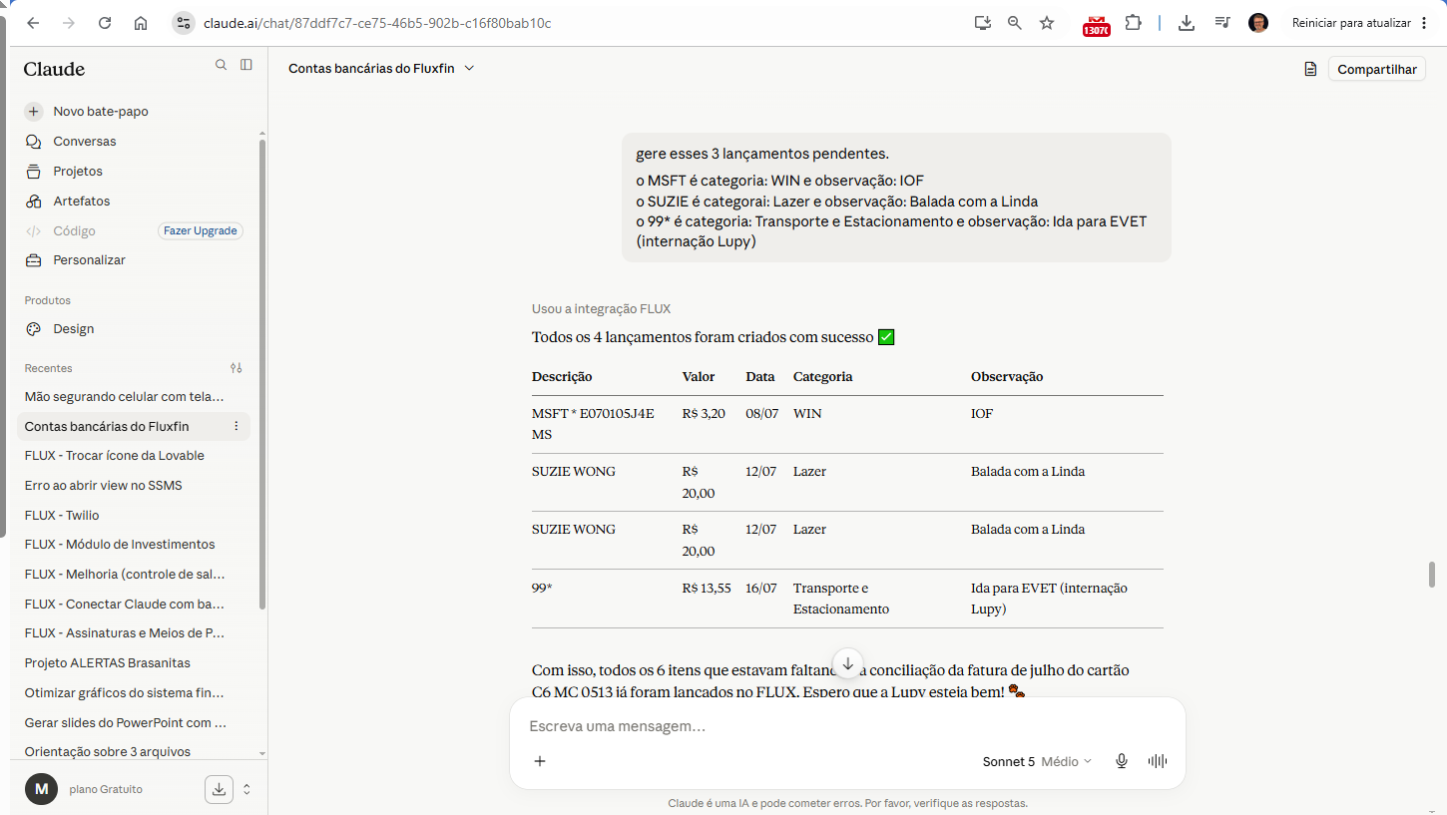
Task: Go back with the browser back arrow
Action: coord(33,23)
